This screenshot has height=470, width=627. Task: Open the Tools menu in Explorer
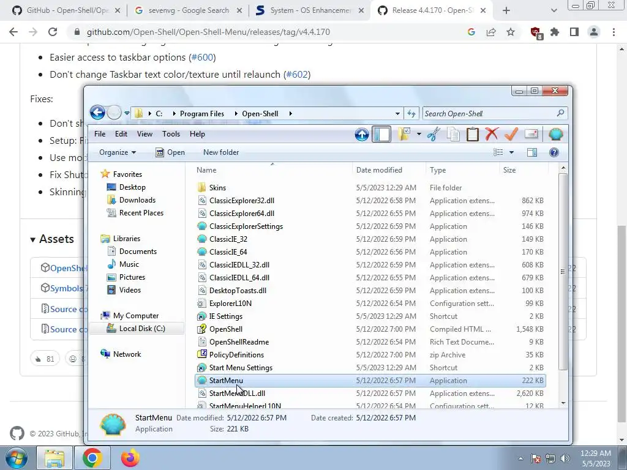pos(171,134)
